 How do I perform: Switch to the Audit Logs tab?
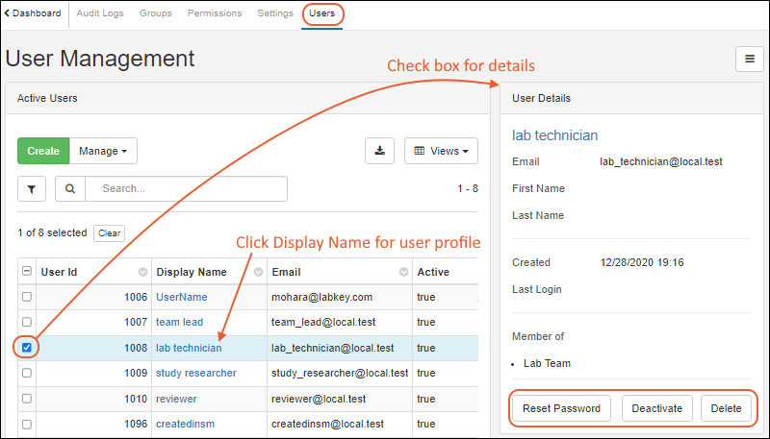pos(100,13)
